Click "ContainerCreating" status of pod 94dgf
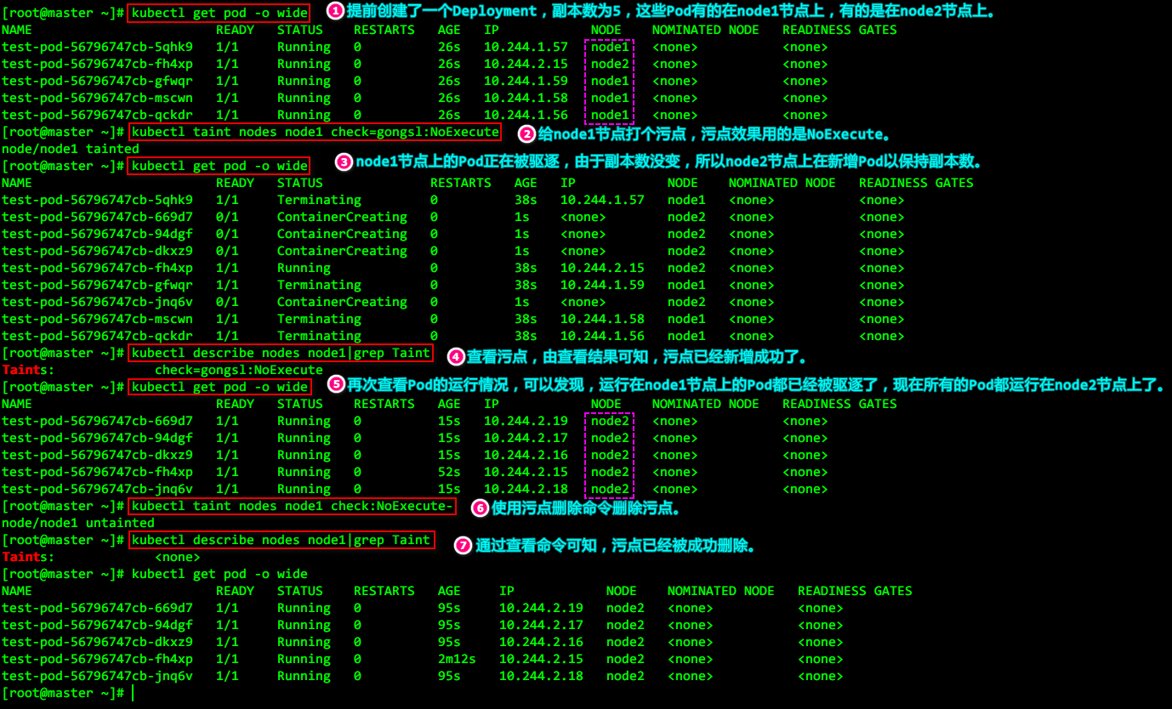The width and height of the screenshot is (1172, 709). 342,234
